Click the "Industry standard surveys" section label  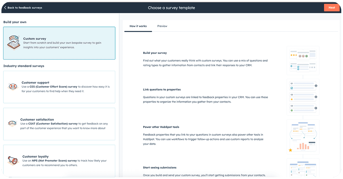[x=24, y=66]
